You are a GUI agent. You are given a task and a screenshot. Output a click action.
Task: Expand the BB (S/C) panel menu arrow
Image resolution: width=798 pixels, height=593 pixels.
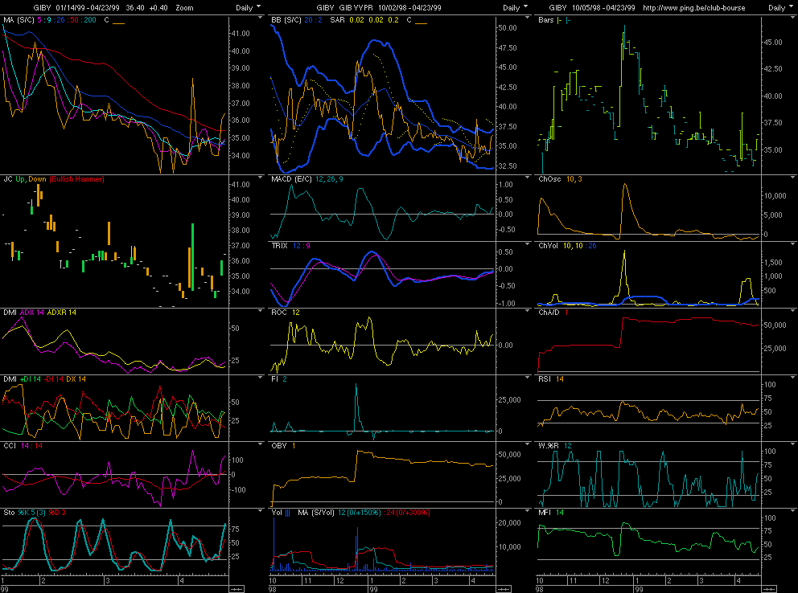tap(527, 18)
